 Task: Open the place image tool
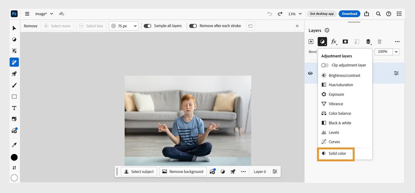14,119
